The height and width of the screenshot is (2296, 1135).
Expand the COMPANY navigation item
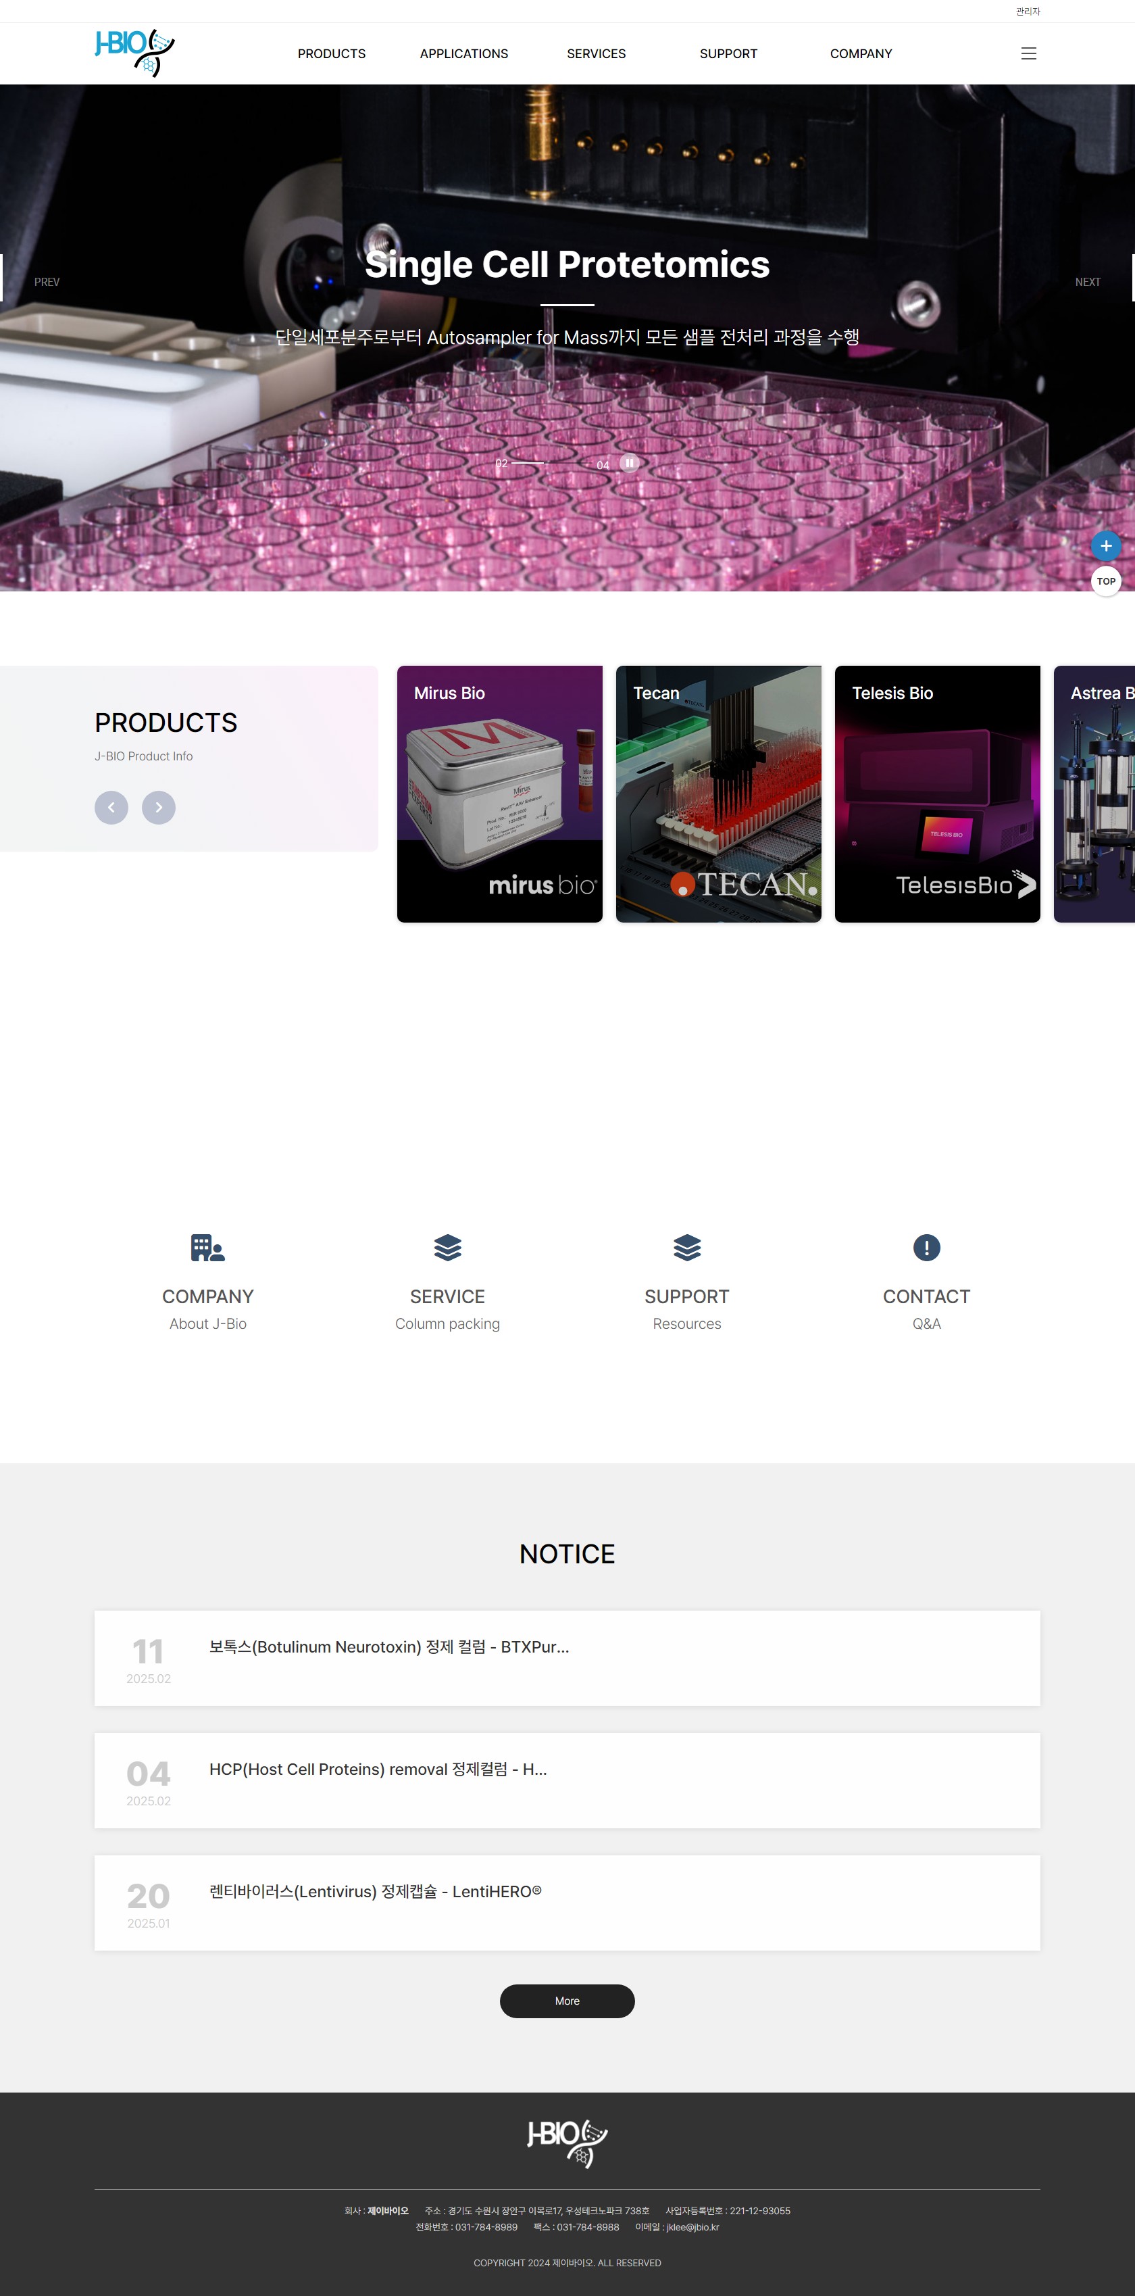(861, 53)
